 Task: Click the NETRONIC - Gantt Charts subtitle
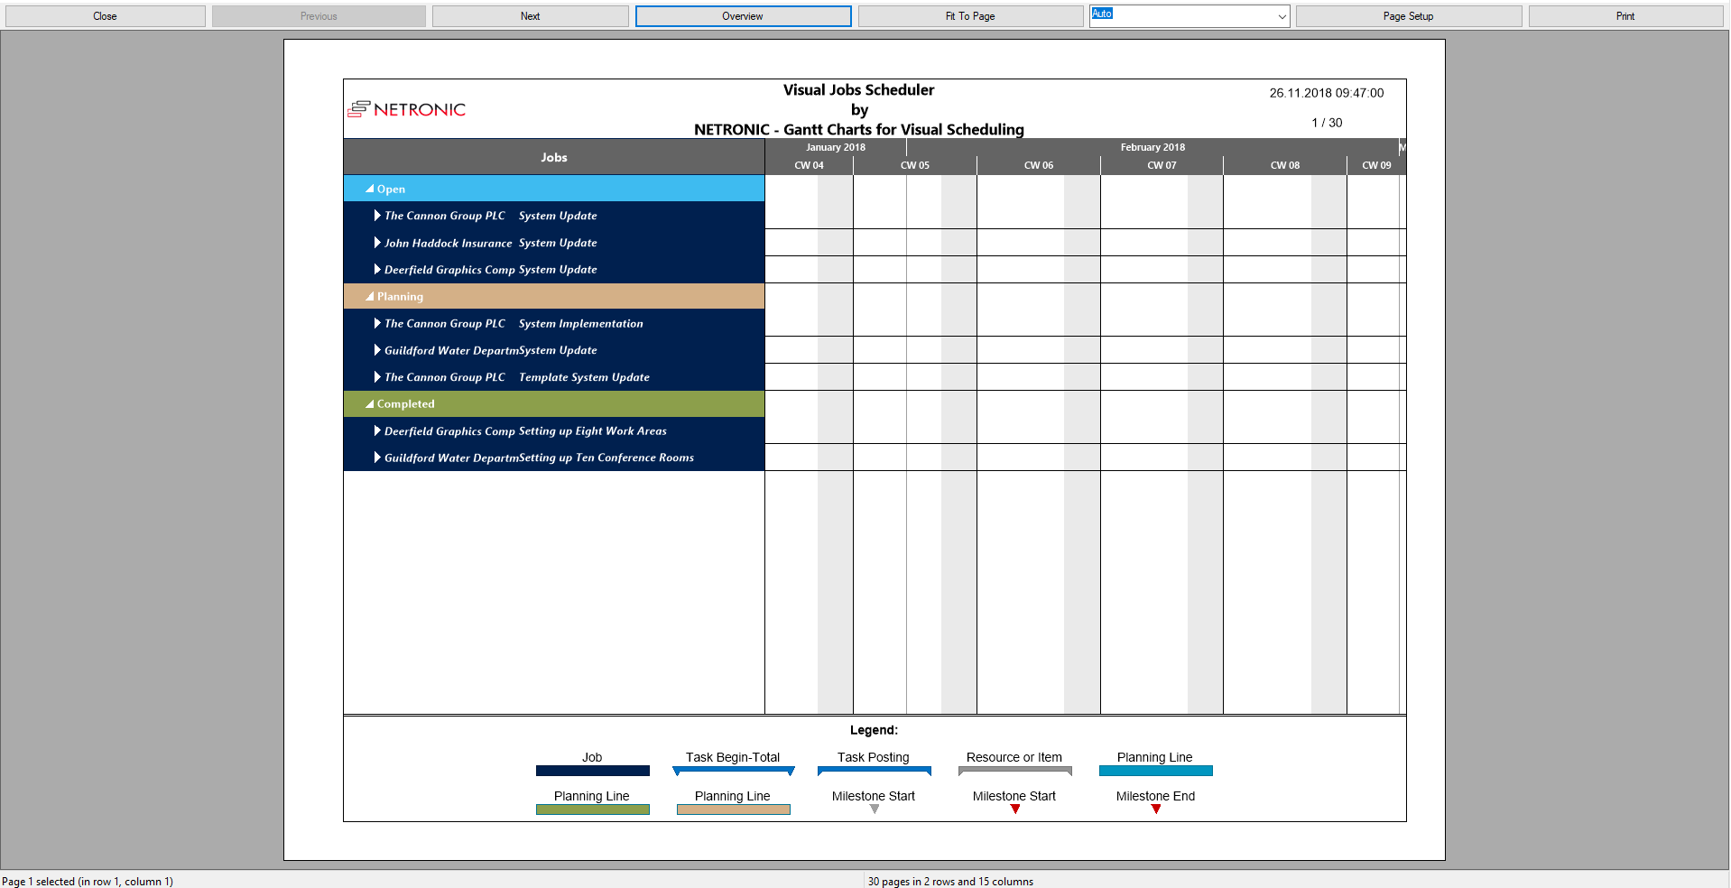(x=858, y=130)
